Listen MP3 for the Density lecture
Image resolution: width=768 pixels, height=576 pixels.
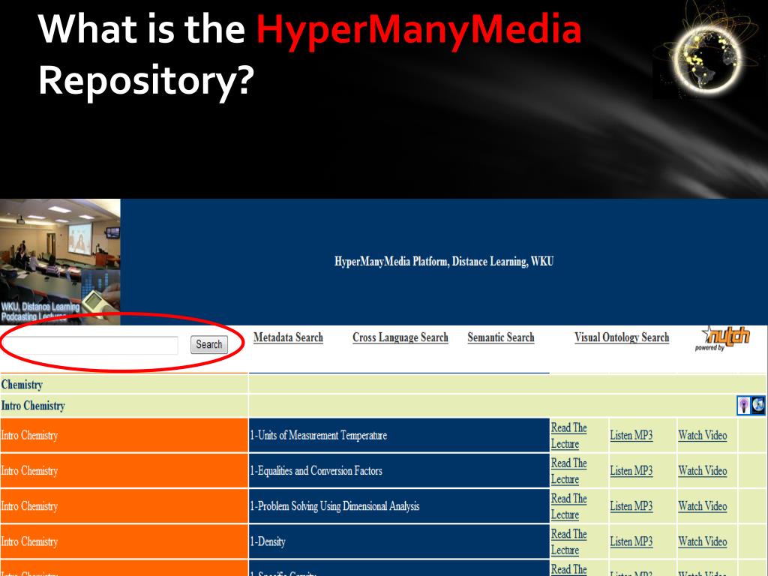[631, 541]
